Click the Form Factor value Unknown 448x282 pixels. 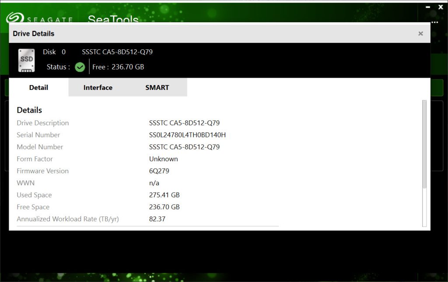pyautogui.click(x=163, y=159)
